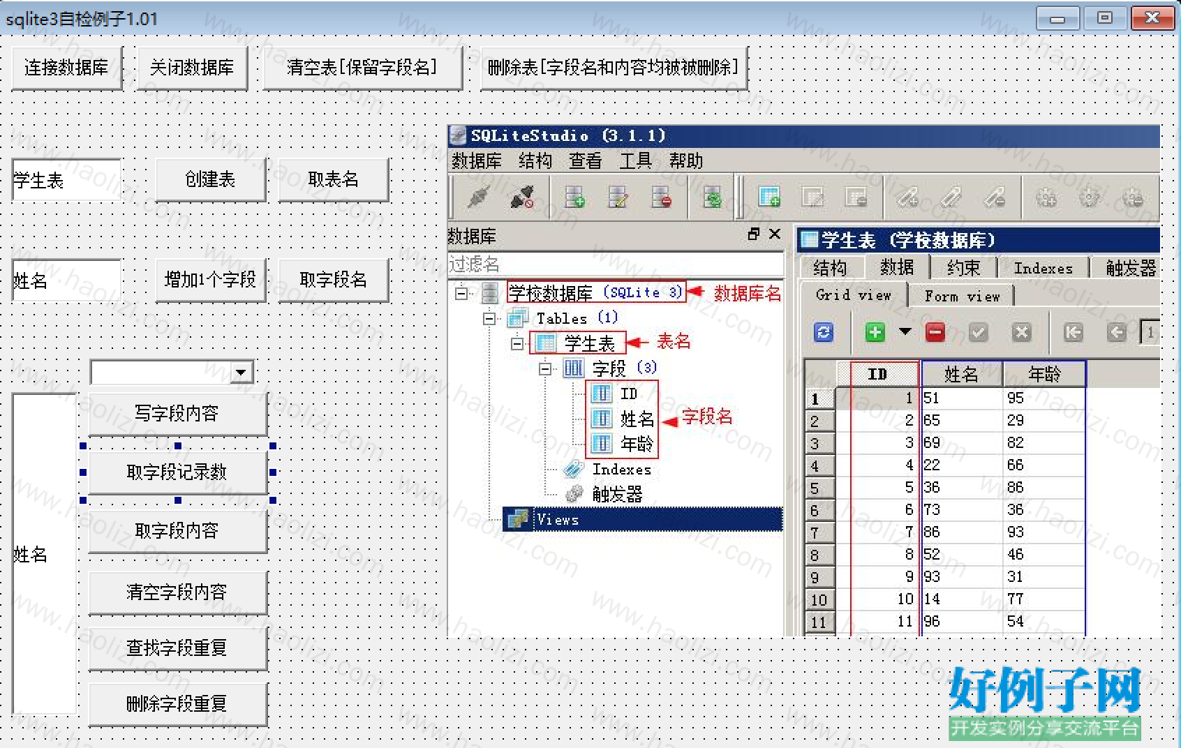The width and height of the screenshot is (1181, 748).
Task: Click the 姓名 input next to 增加1个字段
Action: click(x=66, y=280)
